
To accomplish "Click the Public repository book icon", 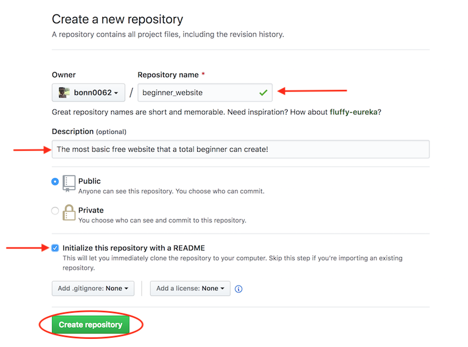I will pyautogui.click(x=69, y=183).
